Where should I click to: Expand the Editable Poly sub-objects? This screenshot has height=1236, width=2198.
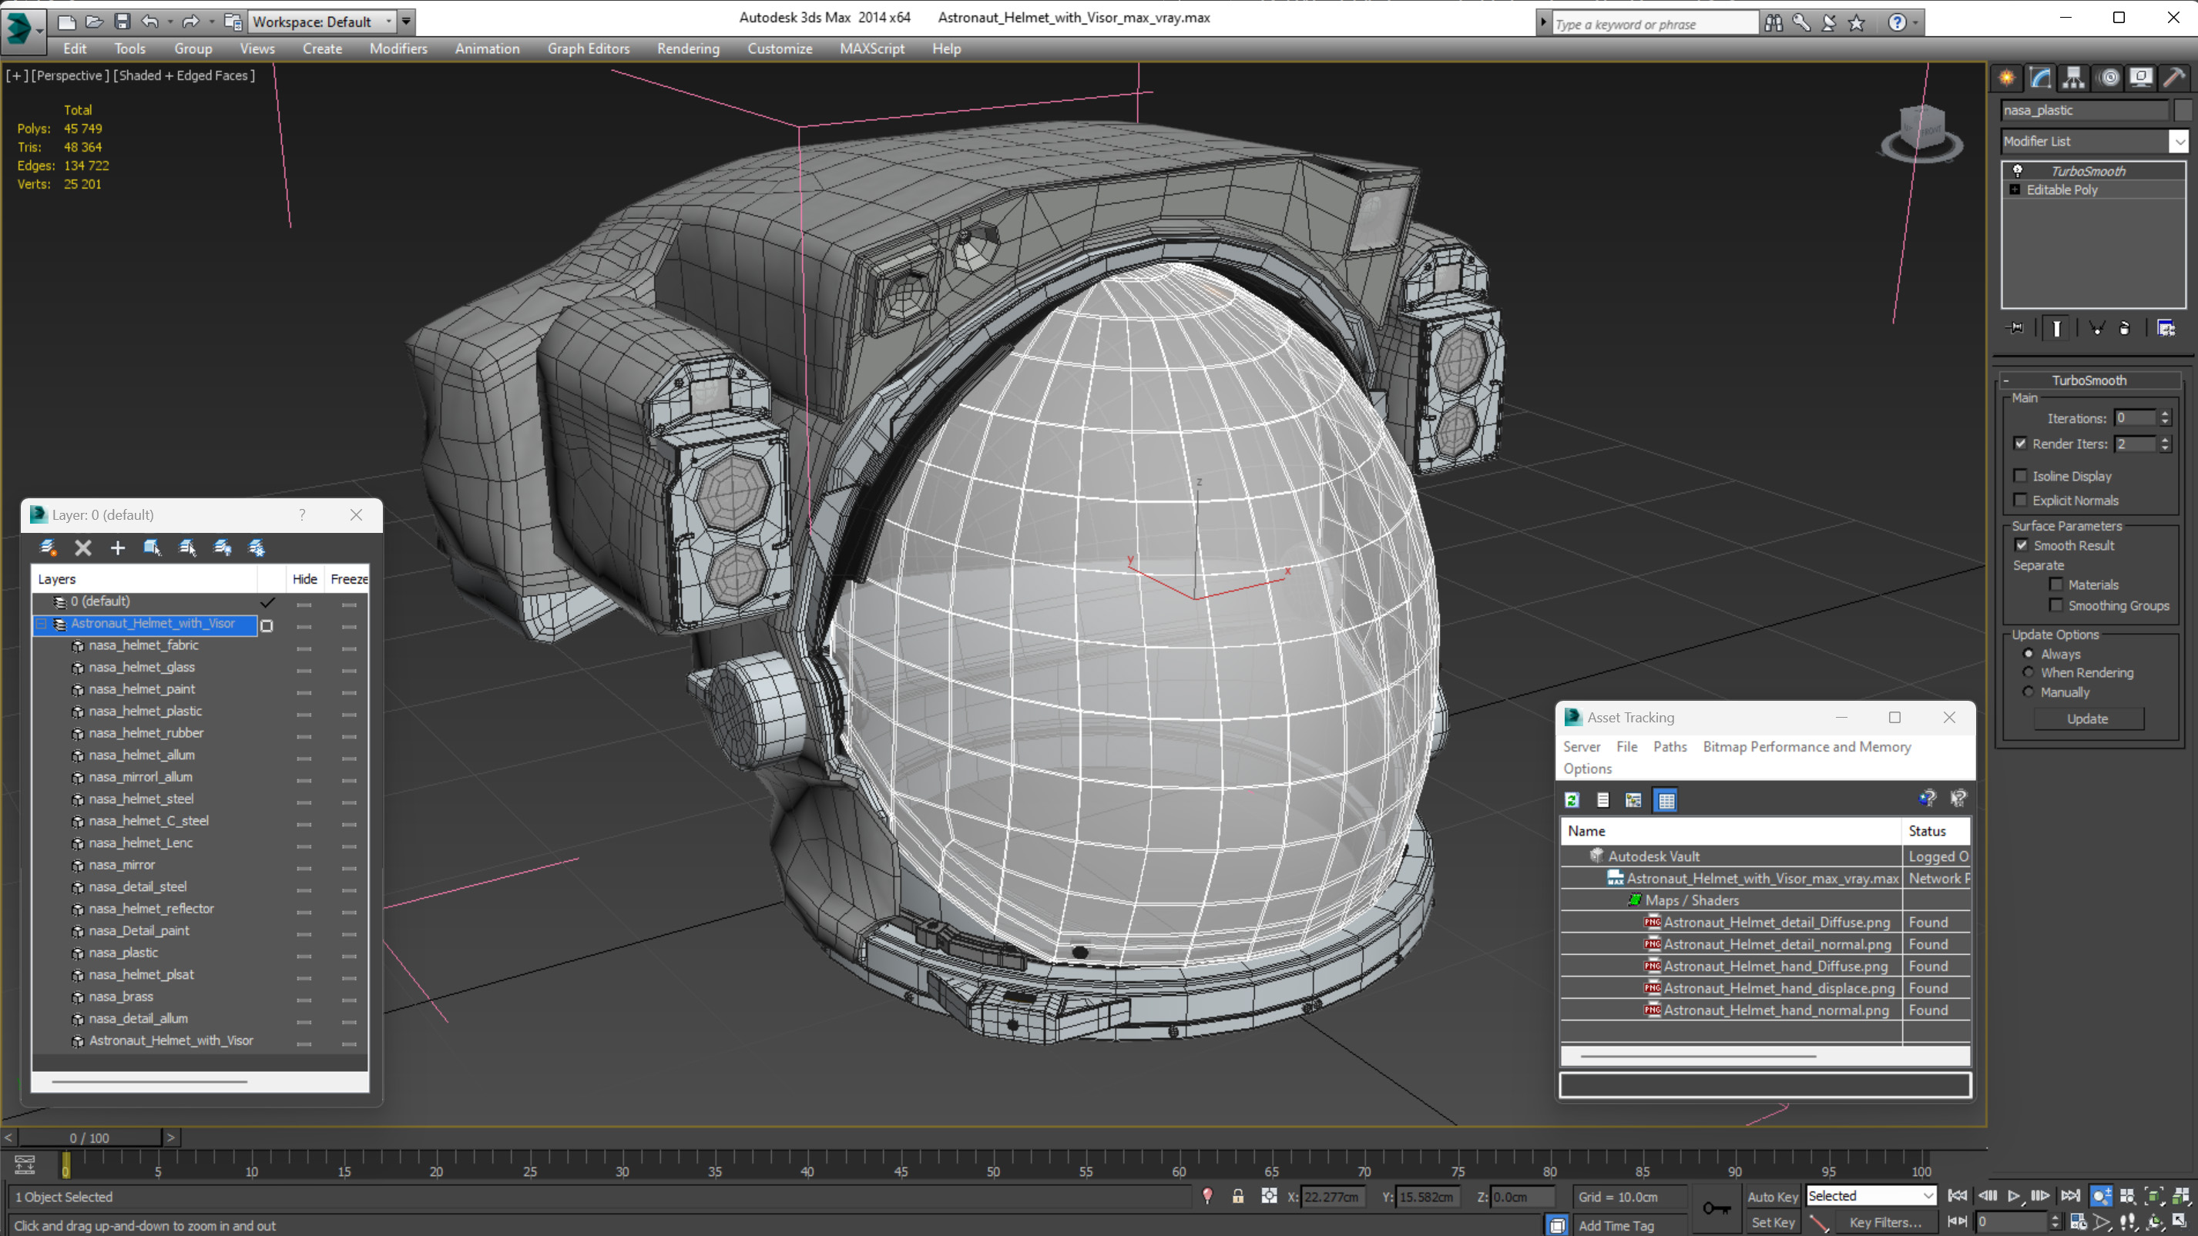click(2015, 189)
